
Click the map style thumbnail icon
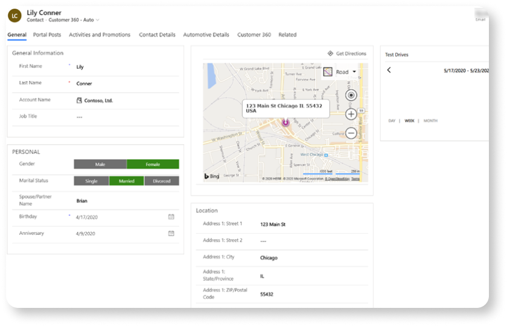point(328,72)
